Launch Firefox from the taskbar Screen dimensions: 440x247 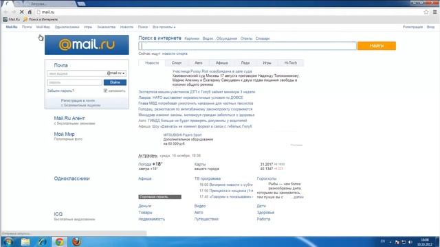tap(76, 242)
